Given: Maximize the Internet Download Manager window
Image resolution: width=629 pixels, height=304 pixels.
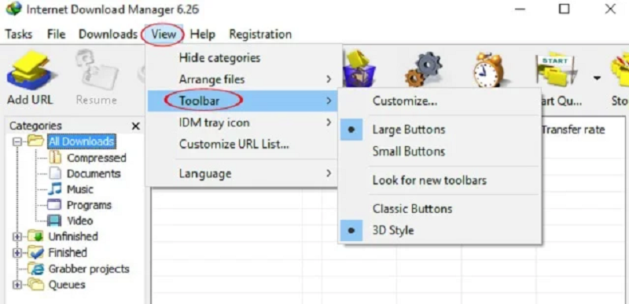Looking at the screenshot, I should tap(564, 9).
